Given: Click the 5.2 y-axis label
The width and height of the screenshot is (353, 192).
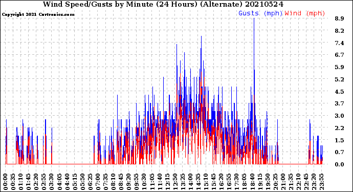Looking at the screenshot, I should click(x=340, y=79).
